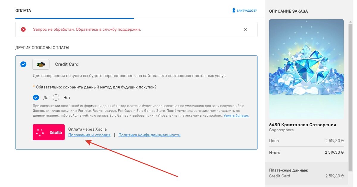The image size is (357, 187).
Task: Select the Credit Card label
Action: click(x=67, y=64)
